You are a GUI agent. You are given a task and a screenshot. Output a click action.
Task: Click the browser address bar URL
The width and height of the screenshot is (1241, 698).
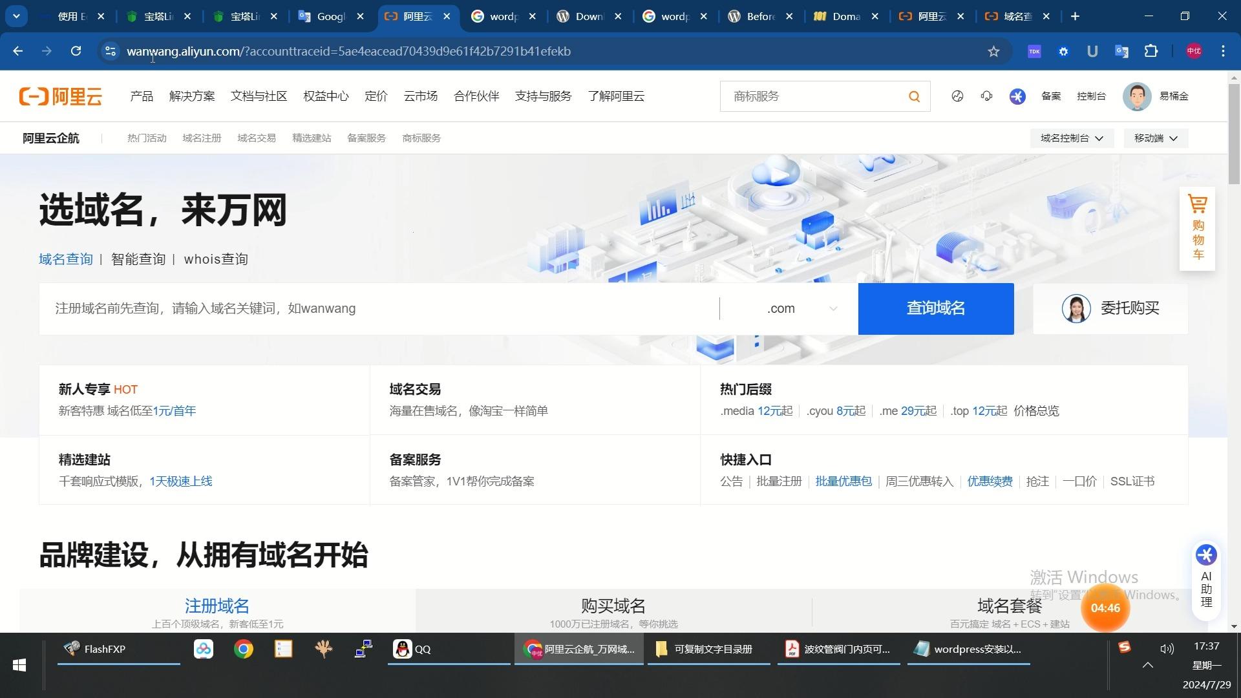[x=348, y=51]
